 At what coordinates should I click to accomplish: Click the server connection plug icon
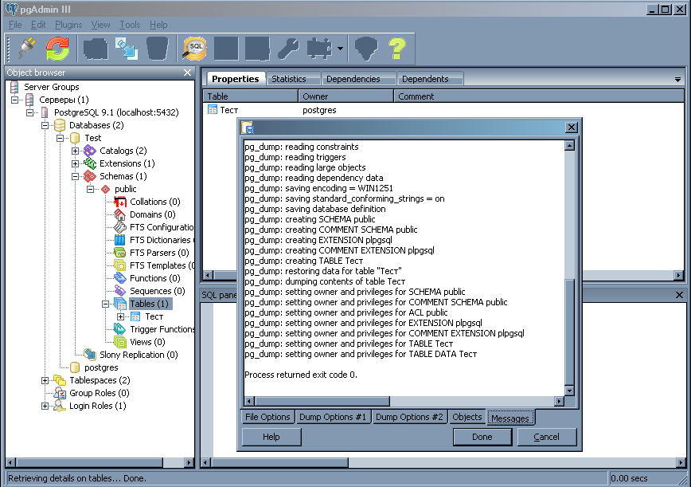(x=28, y=49)
